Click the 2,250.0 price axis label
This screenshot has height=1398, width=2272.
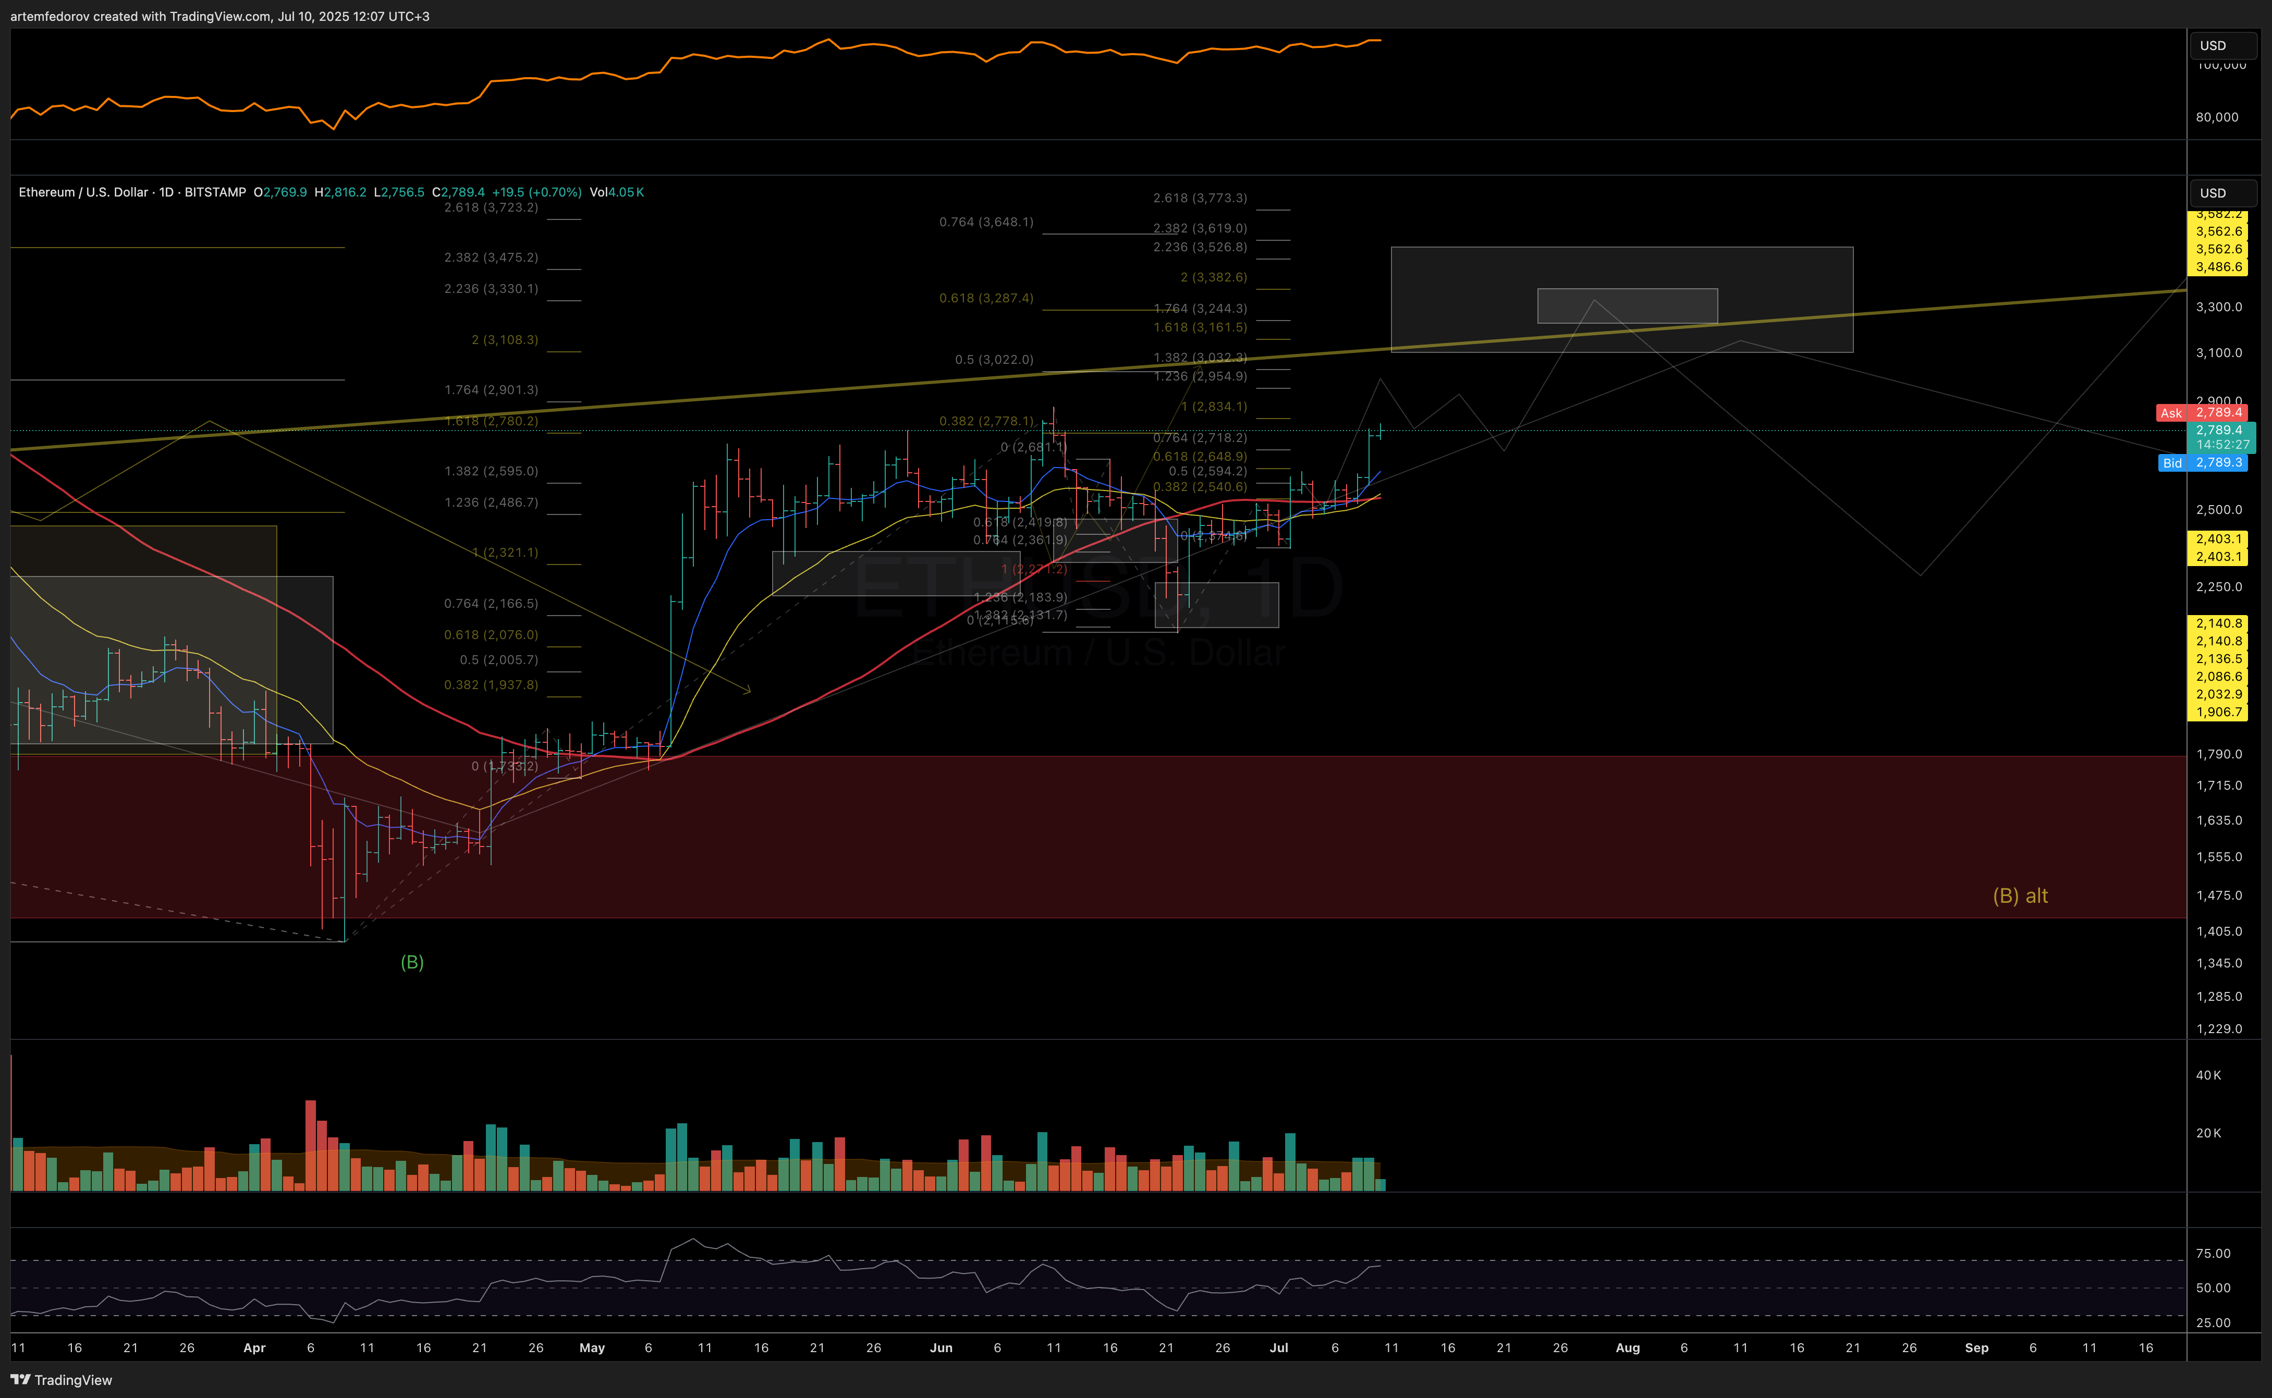click(2218, 587)
